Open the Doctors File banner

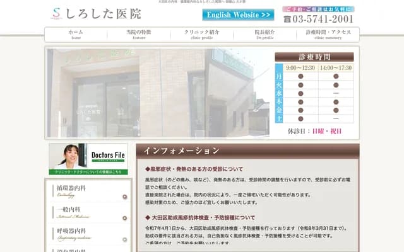pyautogui.click(x=88, y=159)
